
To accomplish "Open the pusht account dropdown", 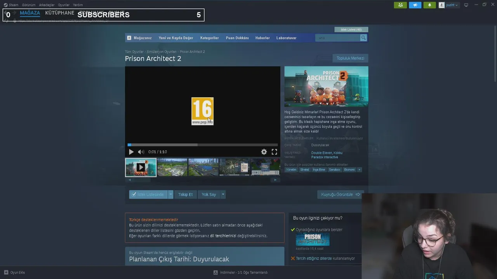I will tap(452, 5).
